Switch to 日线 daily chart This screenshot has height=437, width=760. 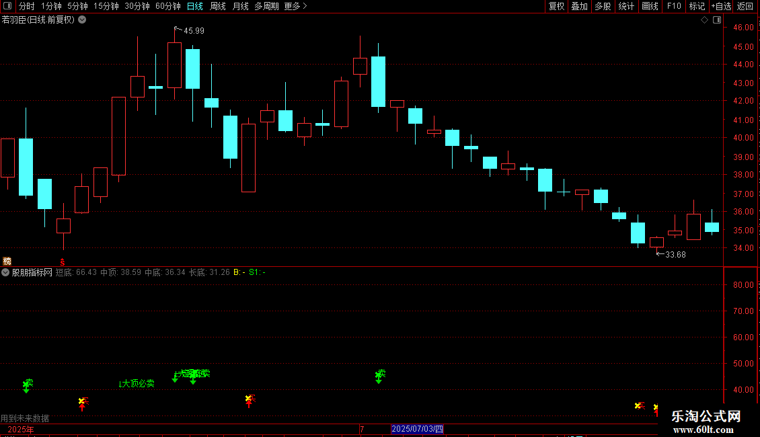coord(195,6)
